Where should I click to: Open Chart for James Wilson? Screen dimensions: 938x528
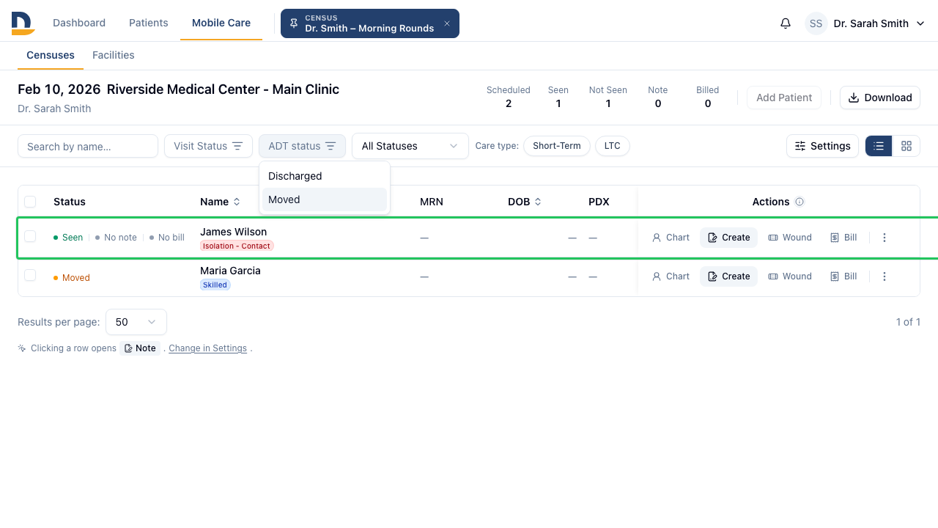coord(671,238)
